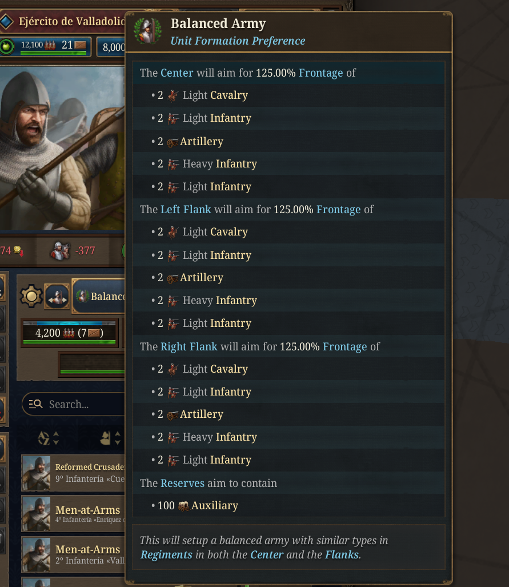The width and height of the screenshot is (509, 587).
Task: Click the Reserves link in tooltip
Action: coord(182,484)
